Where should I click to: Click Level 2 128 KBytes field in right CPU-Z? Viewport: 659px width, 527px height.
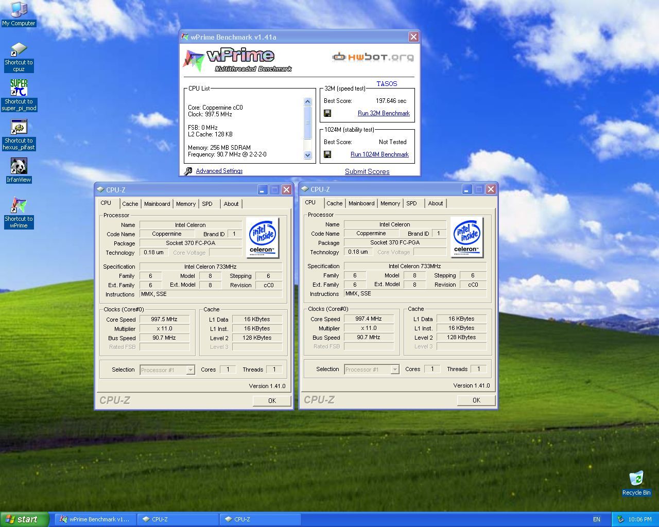pos(461,338)
